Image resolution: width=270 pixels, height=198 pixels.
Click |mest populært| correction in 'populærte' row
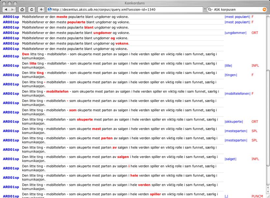pyautogui.click(x=237, y=22)
